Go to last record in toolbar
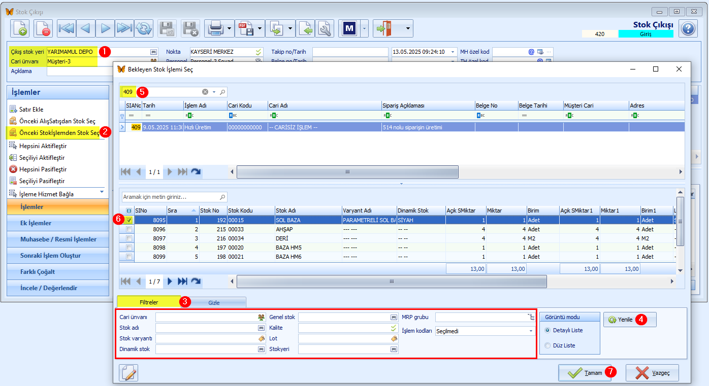Screen dimensions: 709x386 point(124,28)
